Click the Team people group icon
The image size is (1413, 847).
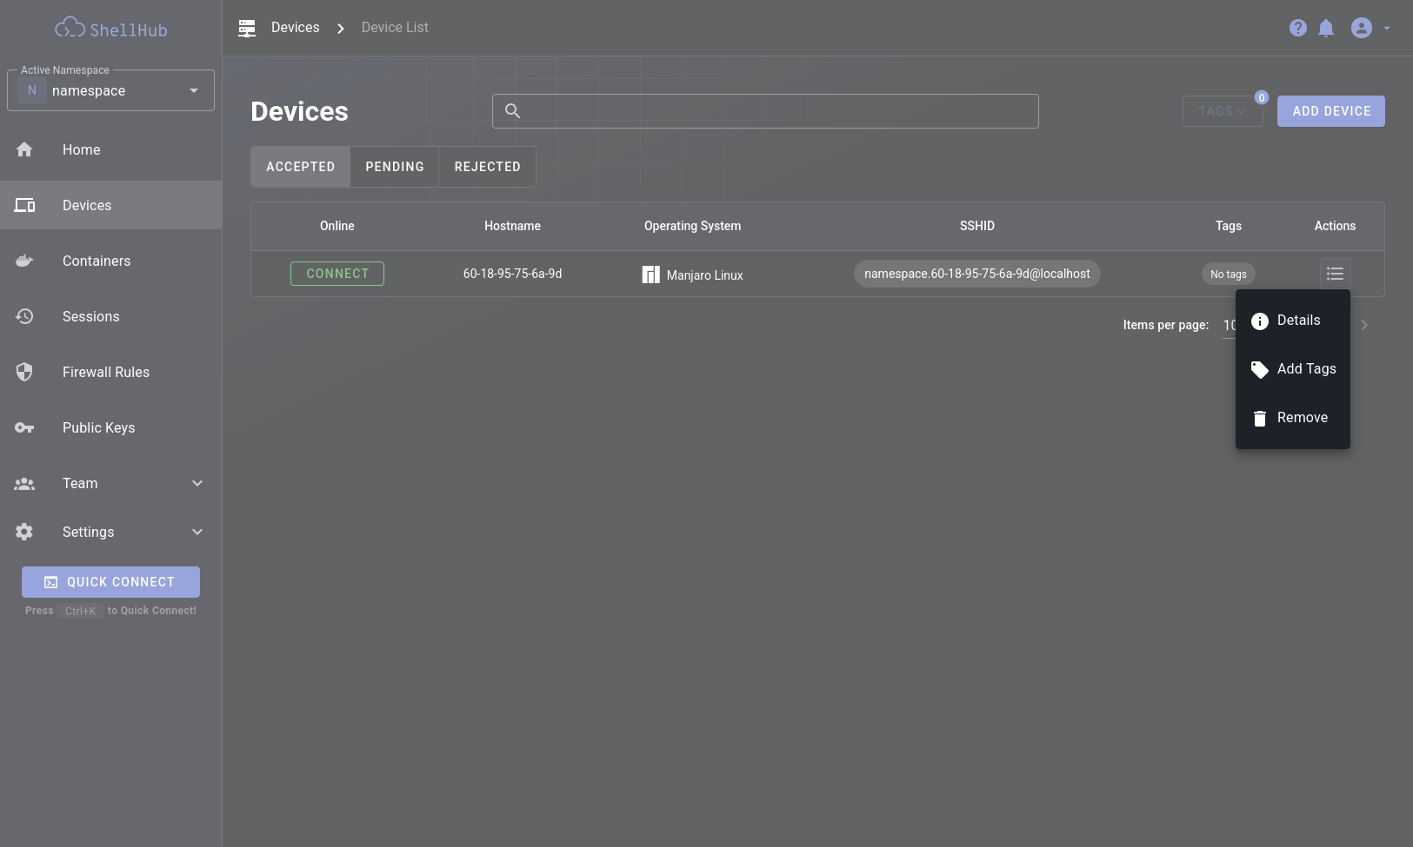(x=24, y=483)
